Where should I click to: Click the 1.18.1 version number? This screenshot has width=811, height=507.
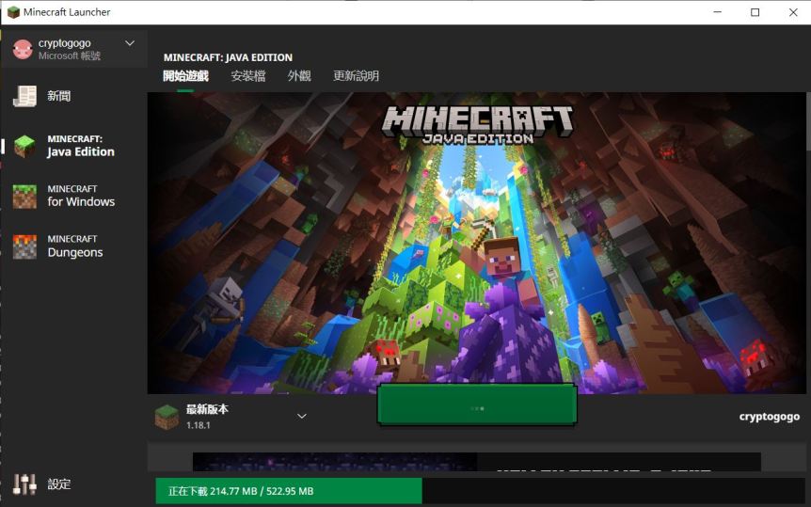[x=199, y=425]
